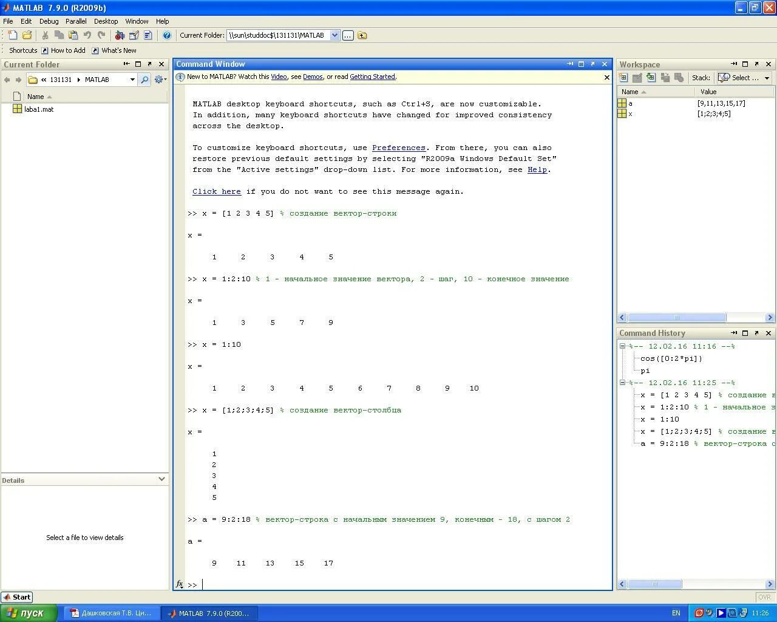This screenshot has height=622, width=777.
Task: Undock the Workspace panel
Action: point(756,64)
